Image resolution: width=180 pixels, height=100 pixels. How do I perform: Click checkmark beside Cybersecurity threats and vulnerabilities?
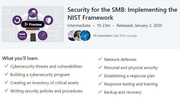[x=6, y=66]
